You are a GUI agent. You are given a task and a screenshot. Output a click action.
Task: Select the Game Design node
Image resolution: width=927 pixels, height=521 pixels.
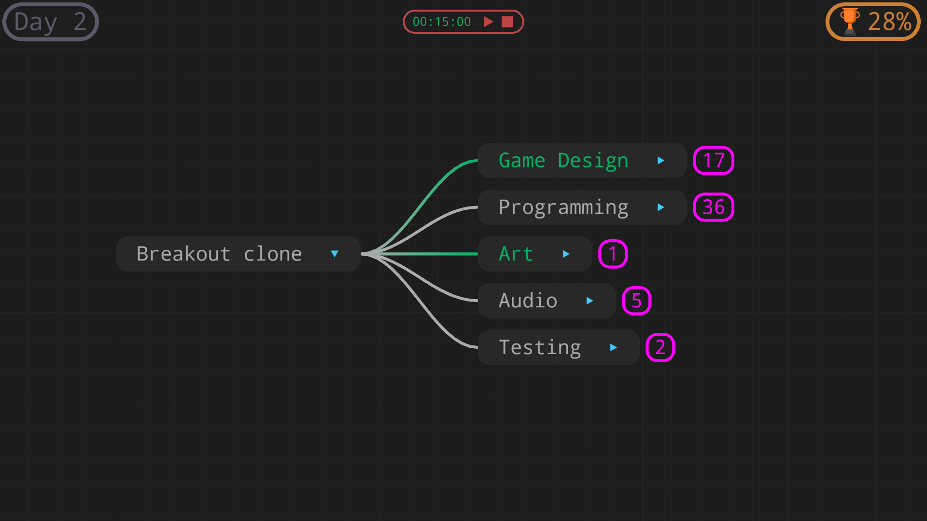562,160
